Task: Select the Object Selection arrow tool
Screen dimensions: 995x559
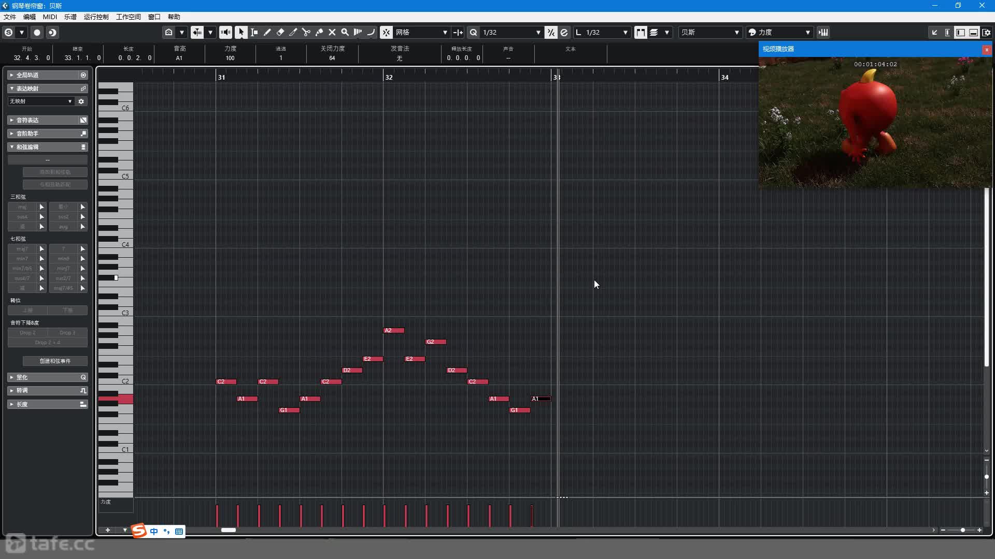Action: [241, 32]
